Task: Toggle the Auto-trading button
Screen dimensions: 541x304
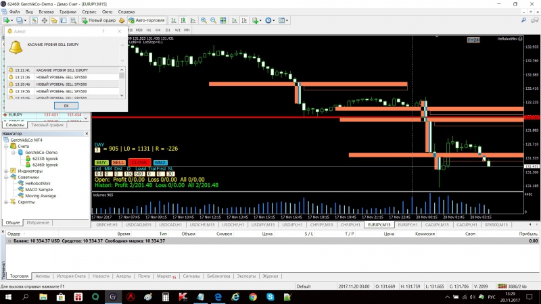Action: (147, 20)
